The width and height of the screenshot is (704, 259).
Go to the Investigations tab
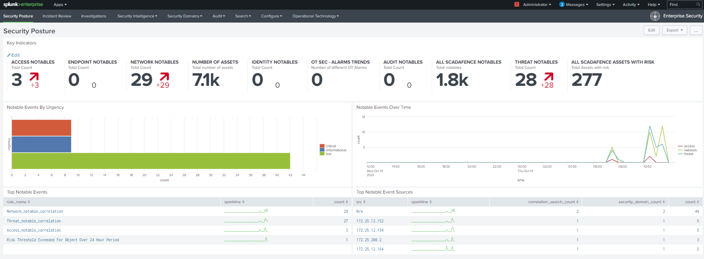tap(94, 16)
